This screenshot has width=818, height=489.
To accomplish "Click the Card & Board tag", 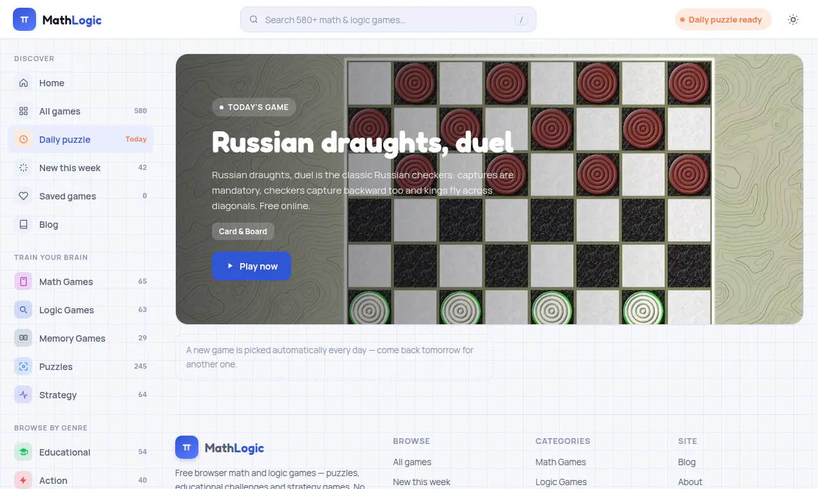I will click(x=243, y=232).
